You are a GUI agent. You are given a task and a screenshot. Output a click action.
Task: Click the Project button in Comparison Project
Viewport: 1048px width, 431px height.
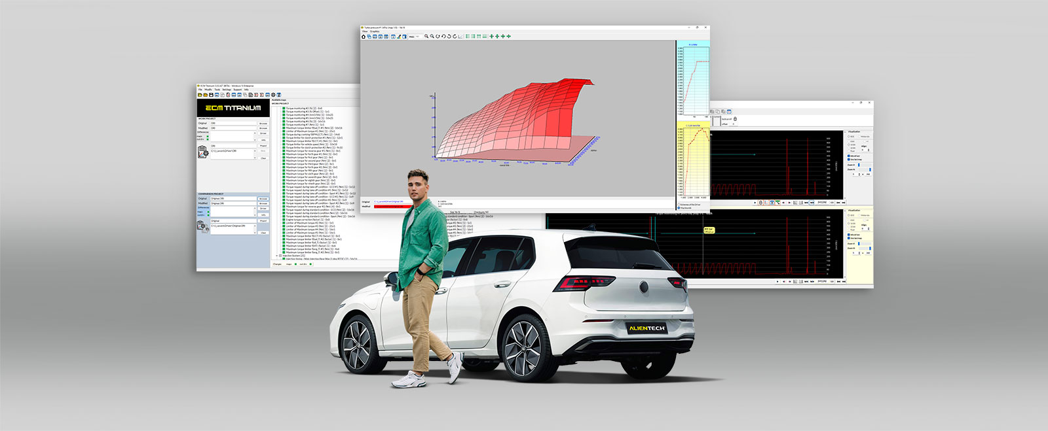(263, 221)
